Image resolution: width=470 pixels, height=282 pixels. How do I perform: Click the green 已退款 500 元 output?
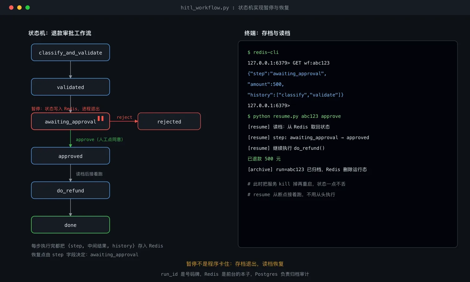coord(264,159)
